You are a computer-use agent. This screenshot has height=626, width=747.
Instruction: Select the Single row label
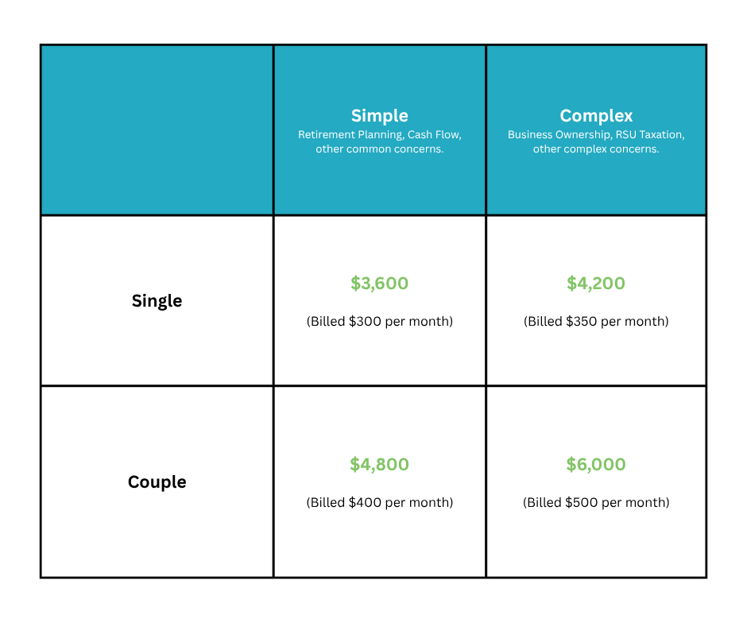pos(157,301)
